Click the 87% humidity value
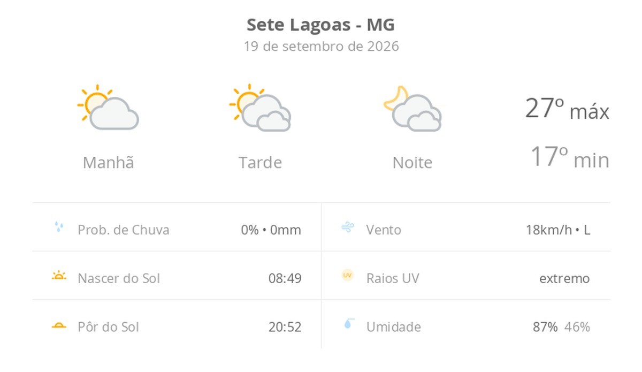Viewport: 642px width, 372px height. click(545, 327)
